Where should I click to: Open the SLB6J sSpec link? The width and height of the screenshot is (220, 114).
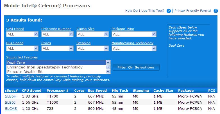click(10, 103)
